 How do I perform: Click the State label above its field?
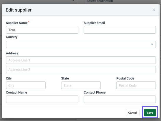tap(65, 78)
